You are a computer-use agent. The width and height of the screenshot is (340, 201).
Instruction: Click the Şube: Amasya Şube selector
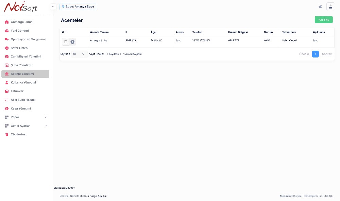click(x=78, y=6)
